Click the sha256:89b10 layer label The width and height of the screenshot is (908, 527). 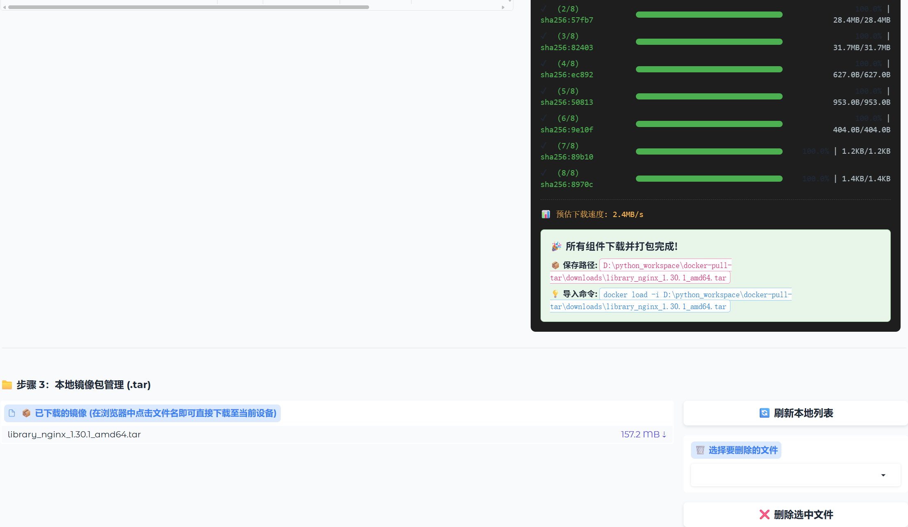point(567,157)
